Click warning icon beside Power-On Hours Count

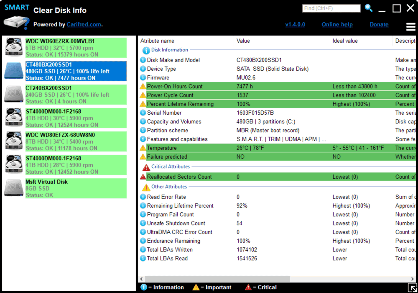tap(143, 87)
